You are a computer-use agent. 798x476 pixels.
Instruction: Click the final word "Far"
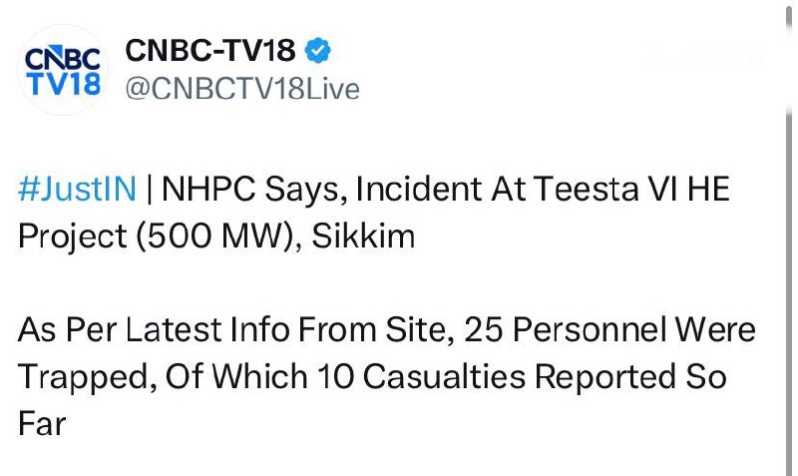pos(42,424)
